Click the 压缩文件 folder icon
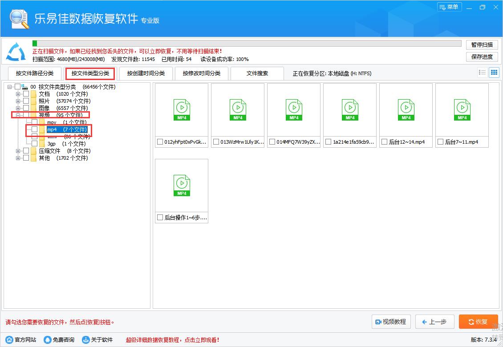Screen dimensions: 503x347 34,150
